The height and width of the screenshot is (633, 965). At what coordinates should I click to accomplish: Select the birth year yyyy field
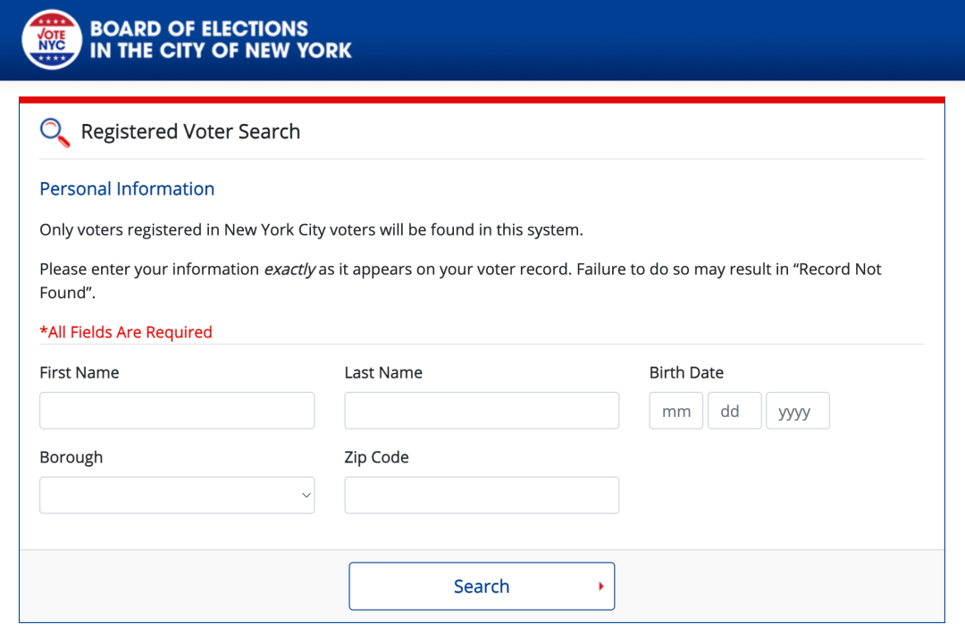point(798,411)
